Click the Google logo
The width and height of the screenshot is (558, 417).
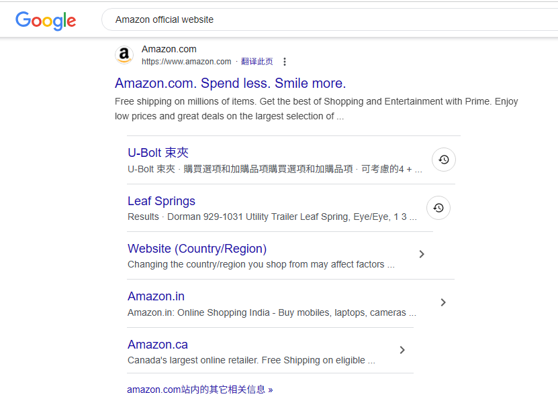coord(46,20)
